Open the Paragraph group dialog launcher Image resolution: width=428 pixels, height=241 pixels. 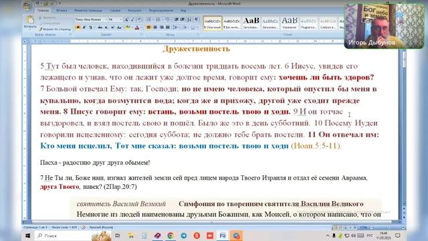click(x=198, y=35)
